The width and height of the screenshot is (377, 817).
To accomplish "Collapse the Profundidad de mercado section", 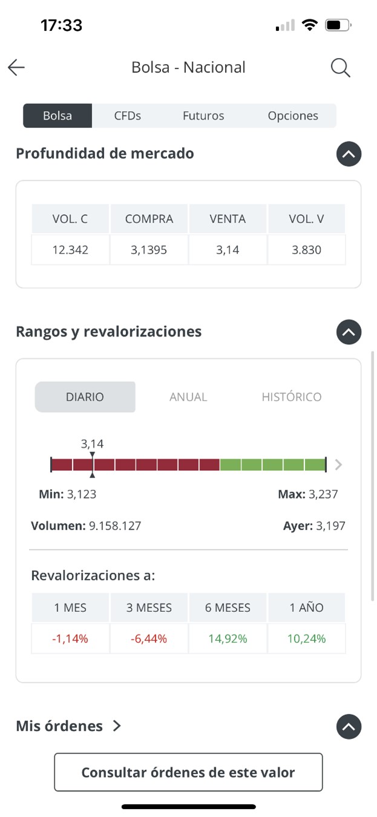I will click(349, 154).
